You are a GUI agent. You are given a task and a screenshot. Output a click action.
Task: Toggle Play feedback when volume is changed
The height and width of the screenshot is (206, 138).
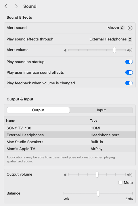tap(129, 83)
